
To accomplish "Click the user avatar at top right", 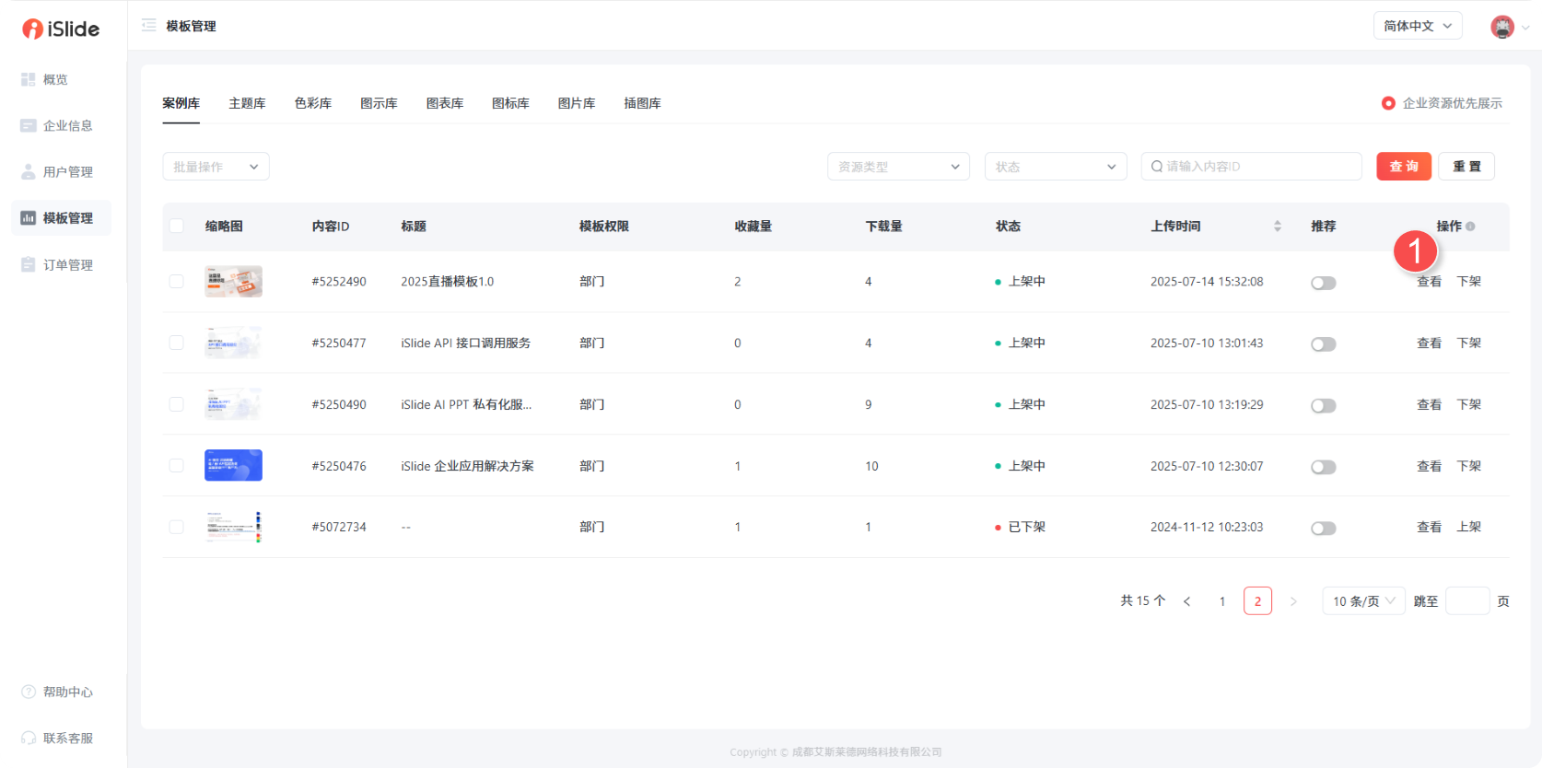I will tap(1501, 27).
